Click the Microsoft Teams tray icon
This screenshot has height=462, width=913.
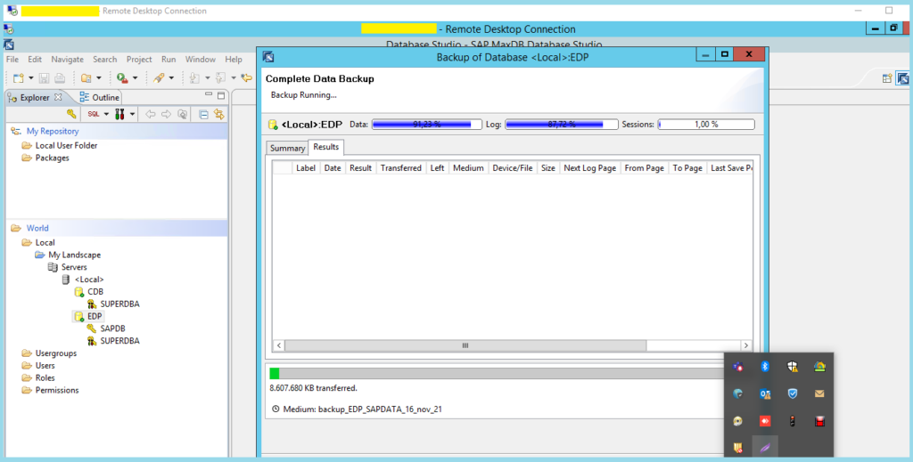click(737, 366)
